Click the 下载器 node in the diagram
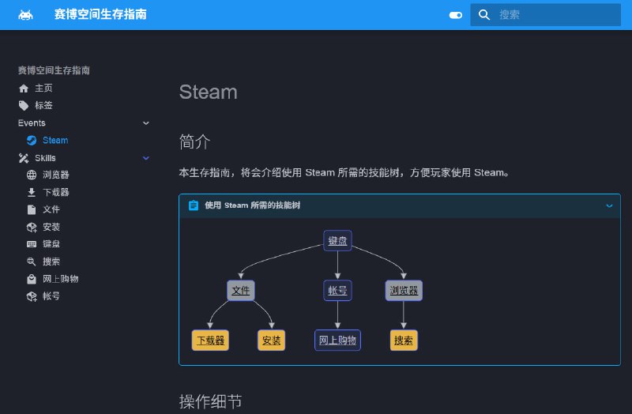This screenshot has width=632, height=414. (x=210, y=341)
